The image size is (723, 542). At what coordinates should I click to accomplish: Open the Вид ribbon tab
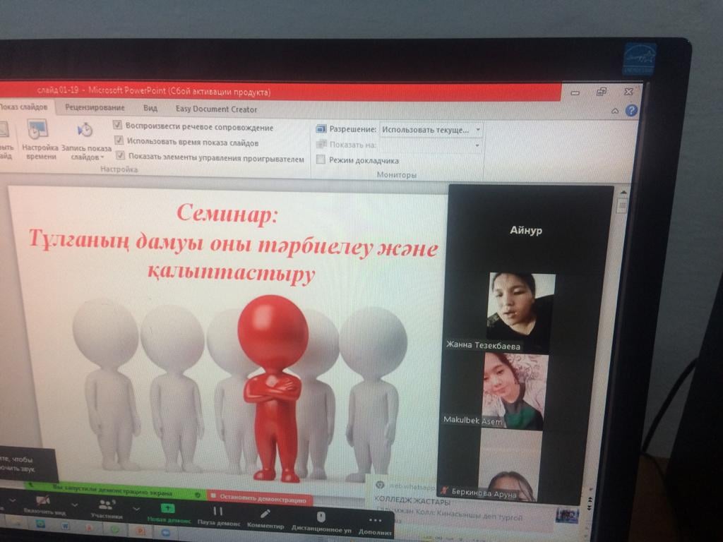tap(150, 109)
